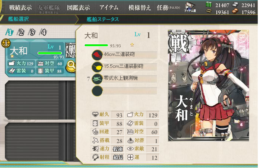Click the red main gun icon for 46cm三連装砲
The height and width of the screenshot is (168, 263).
(x=97, y=55)
